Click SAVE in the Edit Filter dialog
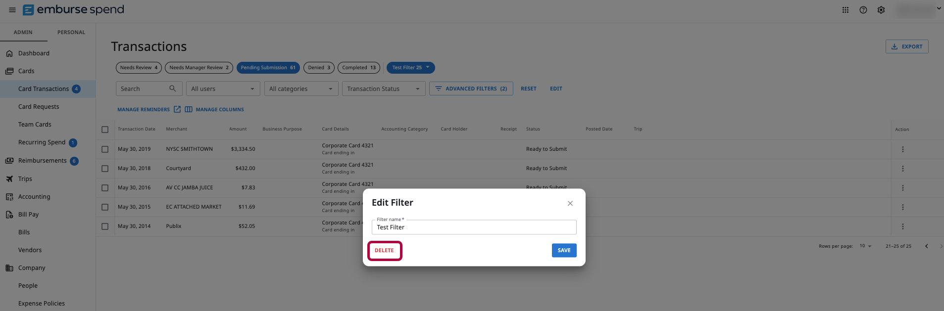944x311 pixels. pos(563,250)
